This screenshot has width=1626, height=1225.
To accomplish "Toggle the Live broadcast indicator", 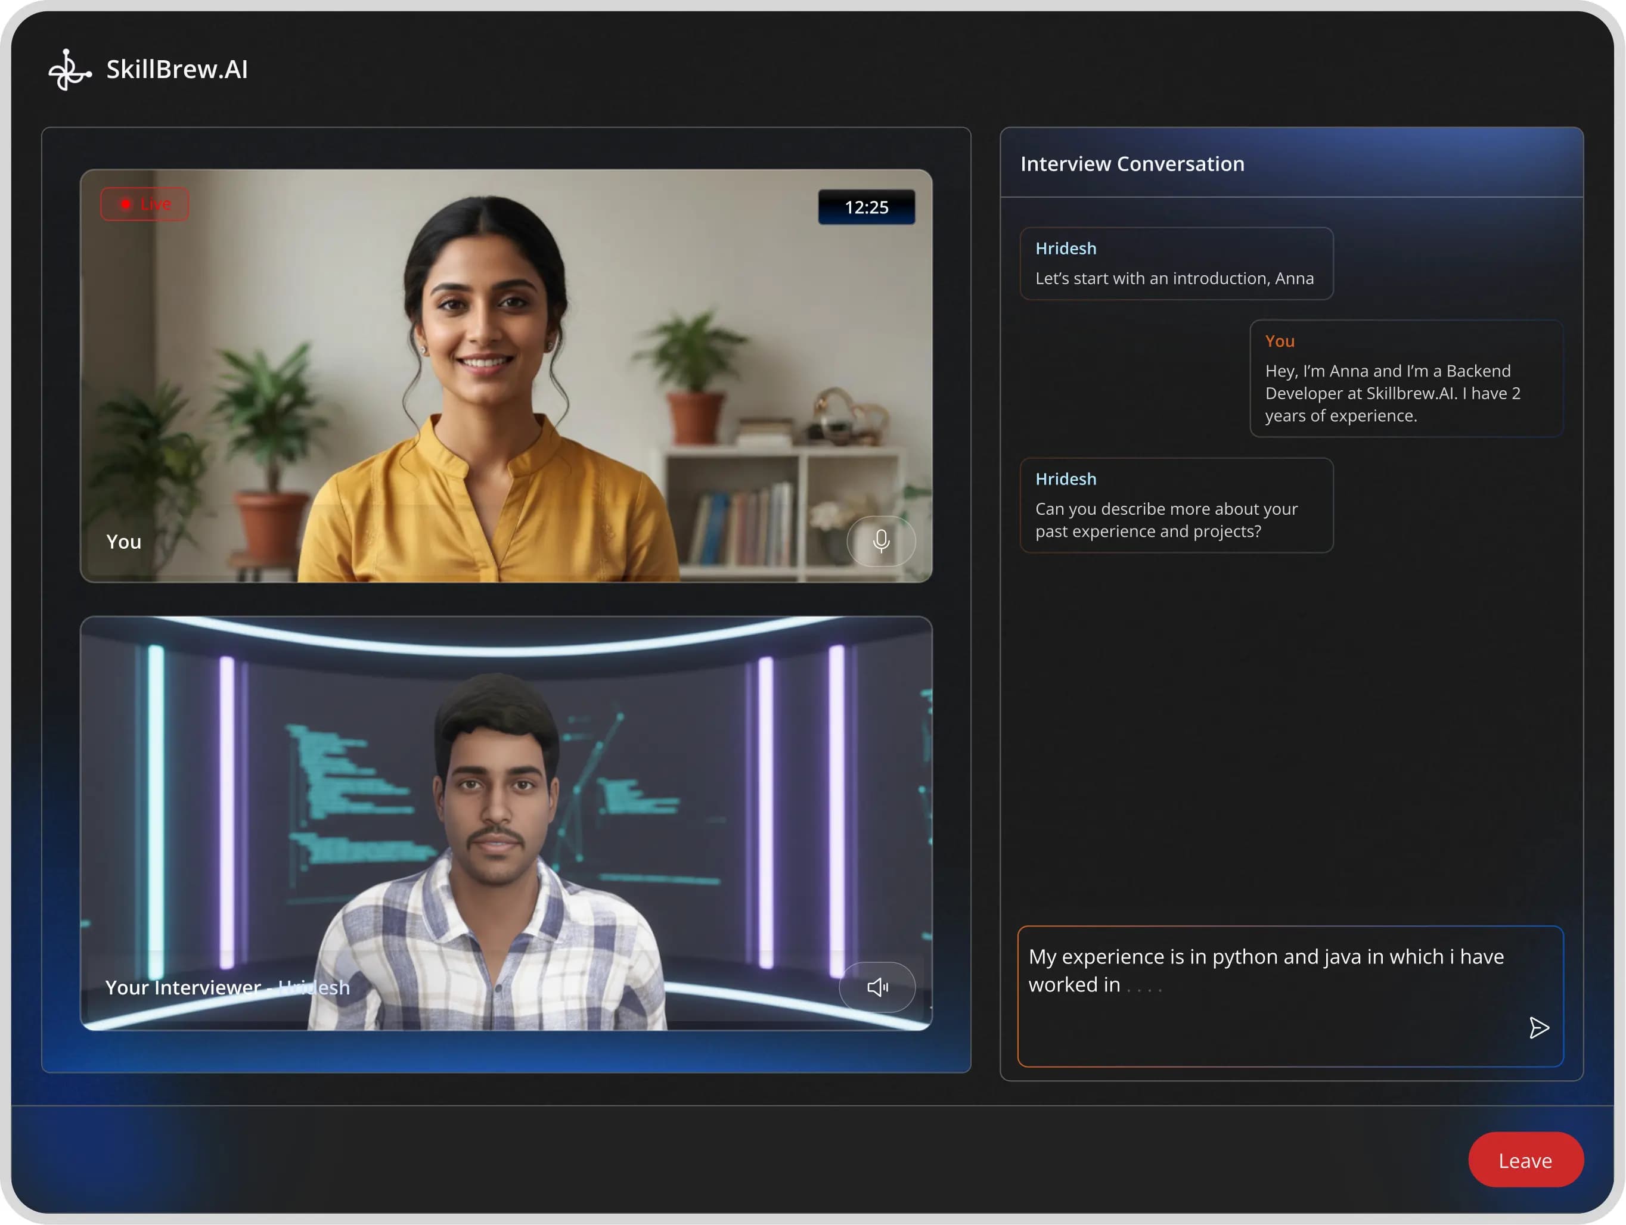I will tap(144, 204).
